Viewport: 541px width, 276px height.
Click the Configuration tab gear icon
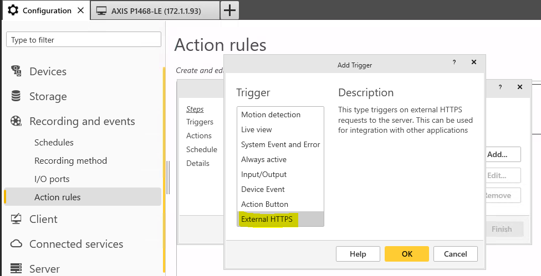tap(13, 11)
